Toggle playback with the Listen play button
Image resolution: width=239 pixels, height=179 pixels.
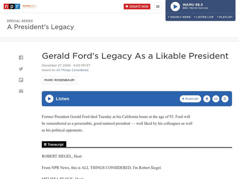[x=49, y=98]
